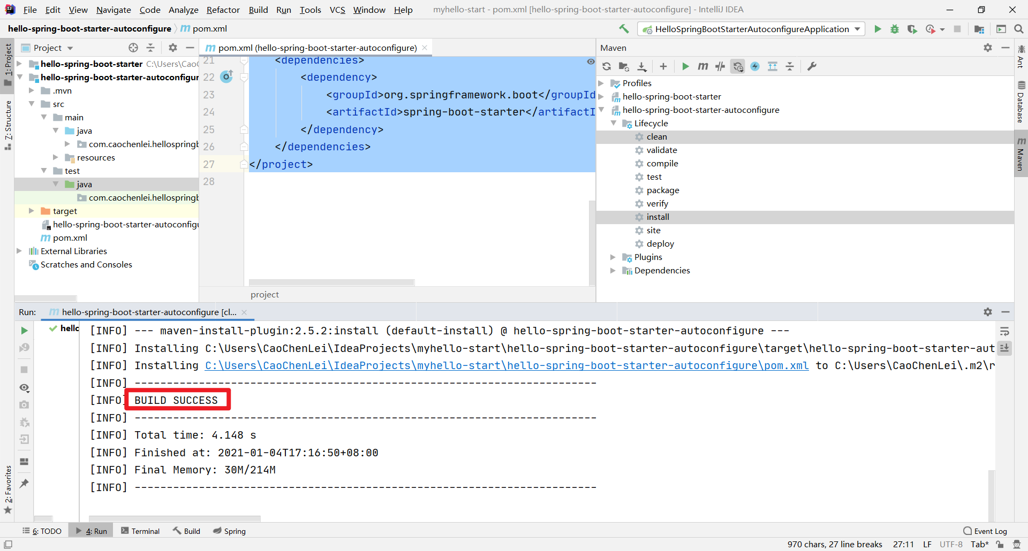Collapse all in Project tool window
This screenshot has width=1028, height=551.
point(150,48)
